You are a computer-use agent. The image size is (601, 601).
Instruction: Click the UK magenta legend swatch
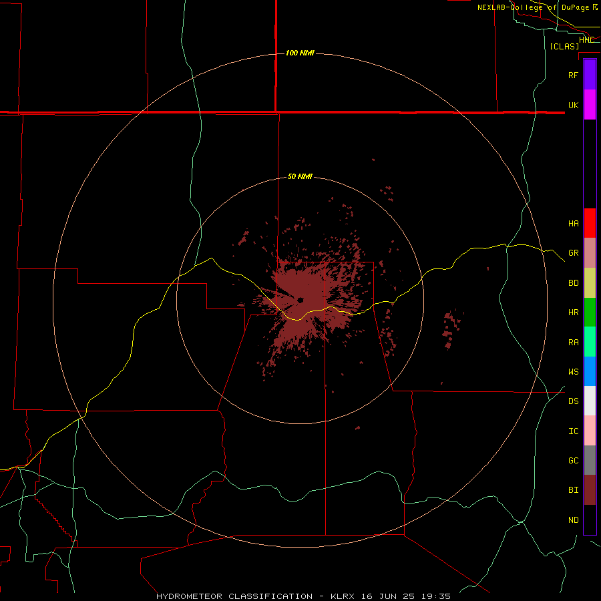(590, 105)
